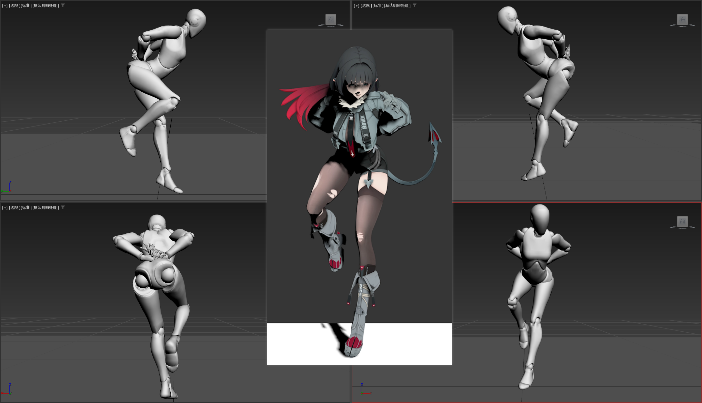Image resolution: width=702 pixels, height=403 pixels.
Task: Open the 透视 view menu in top-right viewport
Action: [x=366, y=6]
